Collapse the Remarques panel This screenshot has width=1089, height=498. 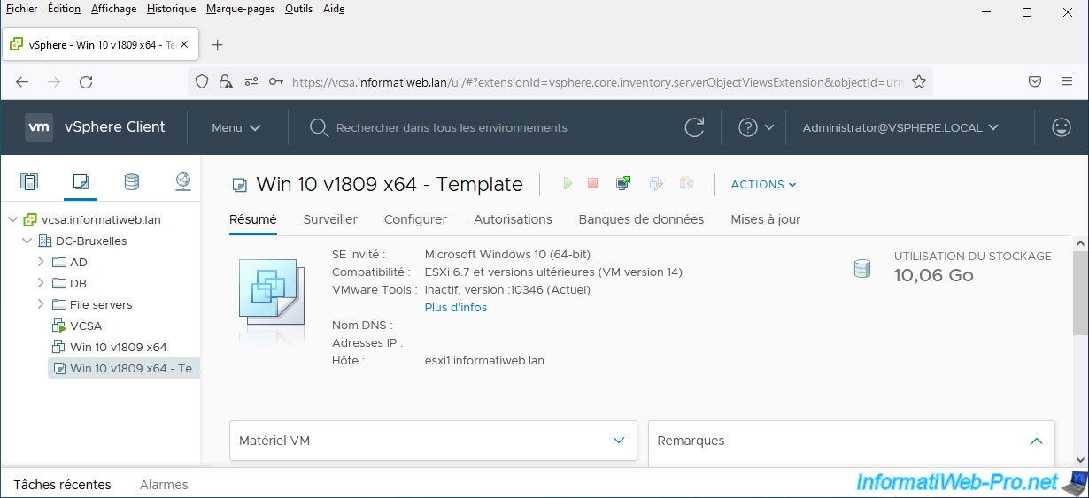(x=1037, y=441)
